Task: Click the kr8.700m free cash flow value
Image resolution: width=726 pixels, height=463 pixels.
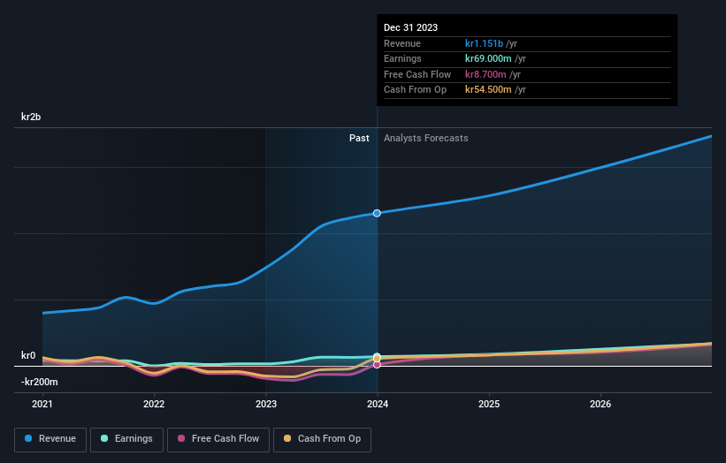Action: [485, 74]
